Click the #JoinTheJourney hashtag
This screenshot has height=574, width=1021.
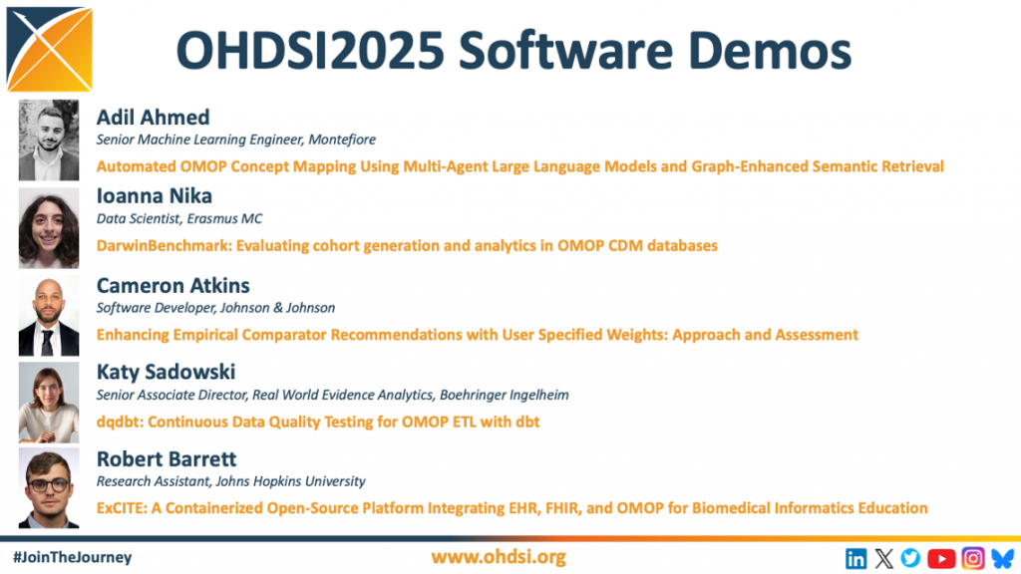72,557
